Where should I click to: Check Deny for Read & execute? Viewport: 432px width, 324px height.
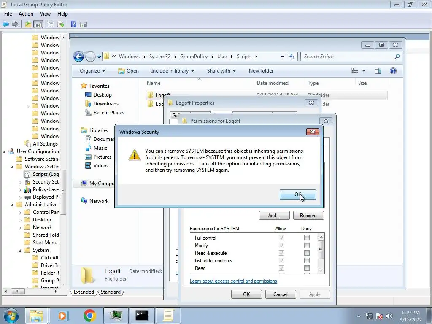click(307, 253)
